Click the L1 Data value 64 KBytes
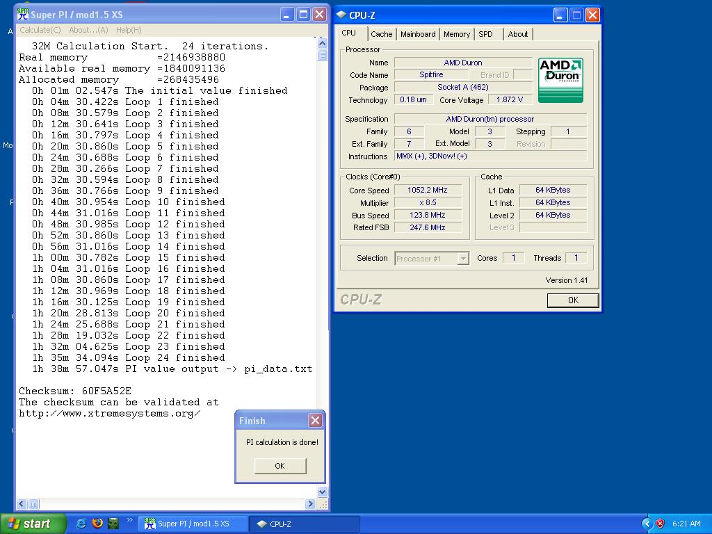 pos(553,191)
